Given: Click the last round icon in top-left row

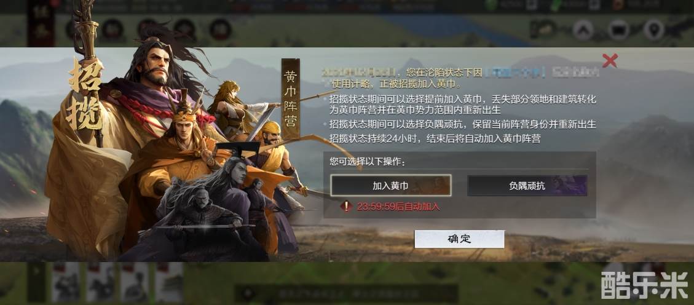Looking at the screenshot, I should click(x=220, y=30).
